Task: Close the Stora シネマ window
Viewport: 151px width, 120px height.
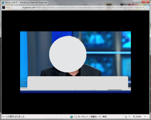Action: point(146,2)
